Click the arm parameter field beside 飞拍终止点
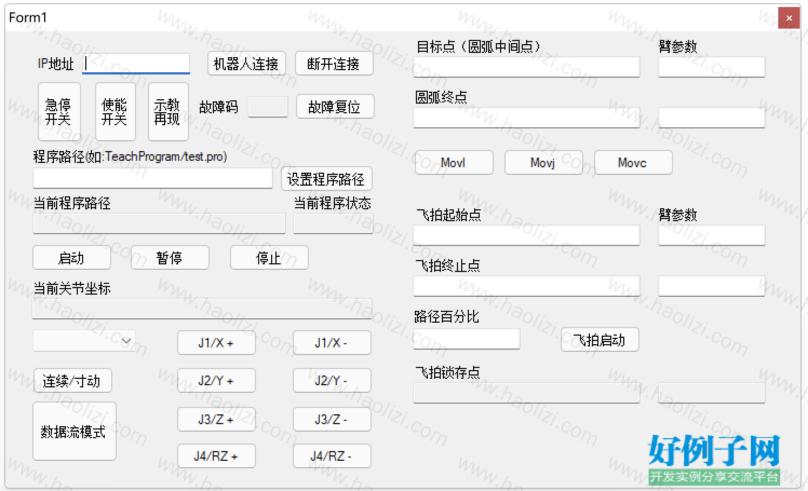 point(712,286)
